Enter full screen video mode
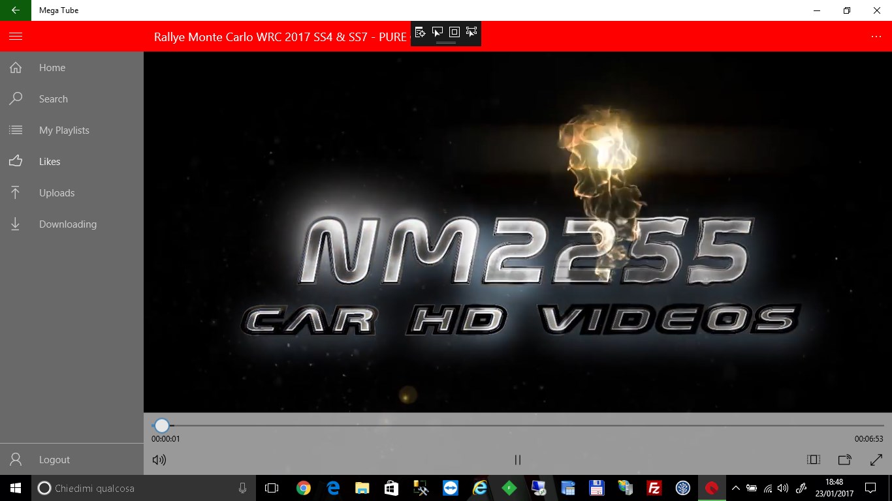This screenshot has height=501, width=892. coord(876,460)
